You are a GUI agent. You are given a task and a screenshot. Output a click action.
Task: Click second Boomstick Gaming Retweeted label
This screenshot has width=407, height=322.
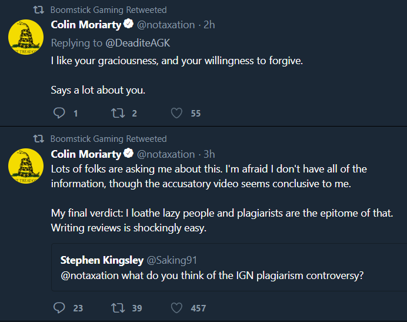pyautogui.click(x=108, y=139)
